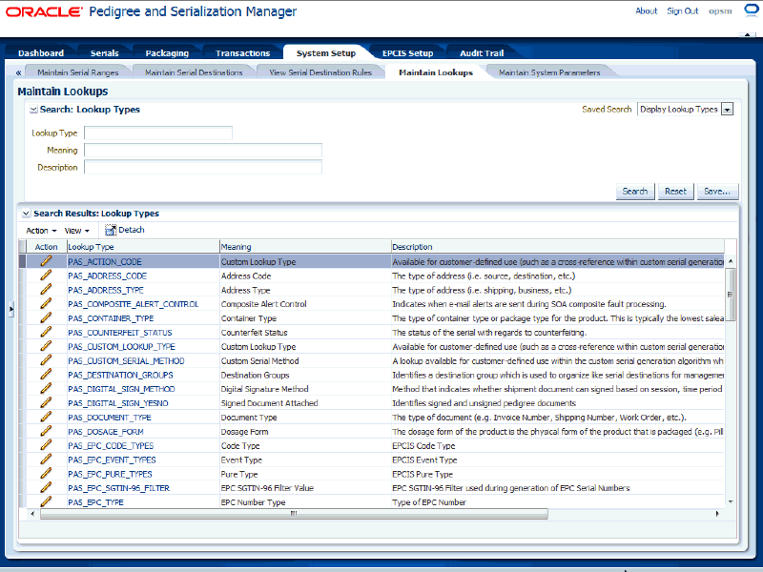Collapse the header using the top-right arrow
This screenshot has width=763, height=572.
747,35
